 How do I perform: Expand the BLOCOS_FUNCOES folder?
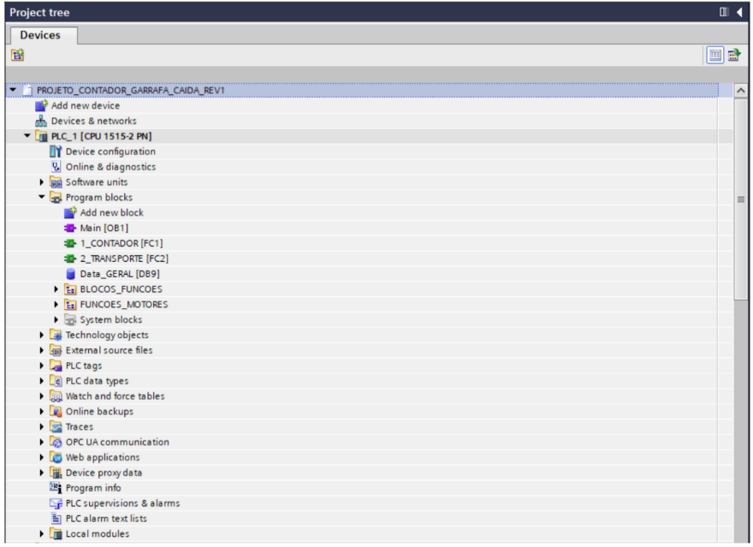pyautogui.click(x=56, y=289)
